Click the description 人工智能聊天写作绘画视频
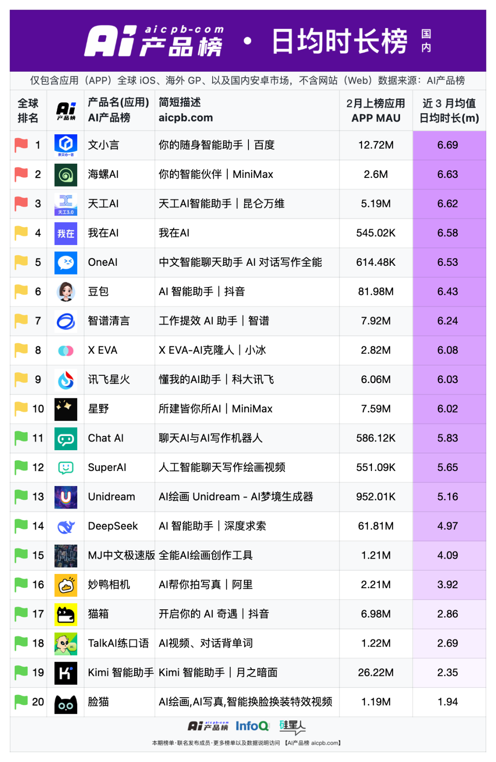This screenshot has height=762, width=496. [x=222, y=468]
